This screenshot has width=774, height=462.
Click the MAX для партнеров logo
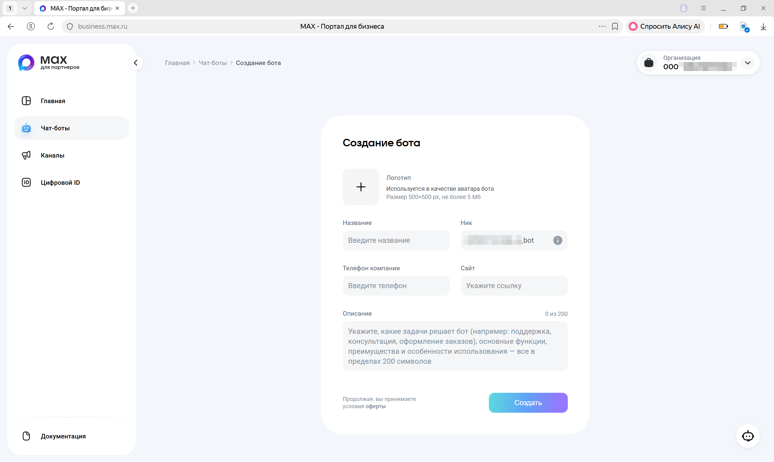[49, 63]
